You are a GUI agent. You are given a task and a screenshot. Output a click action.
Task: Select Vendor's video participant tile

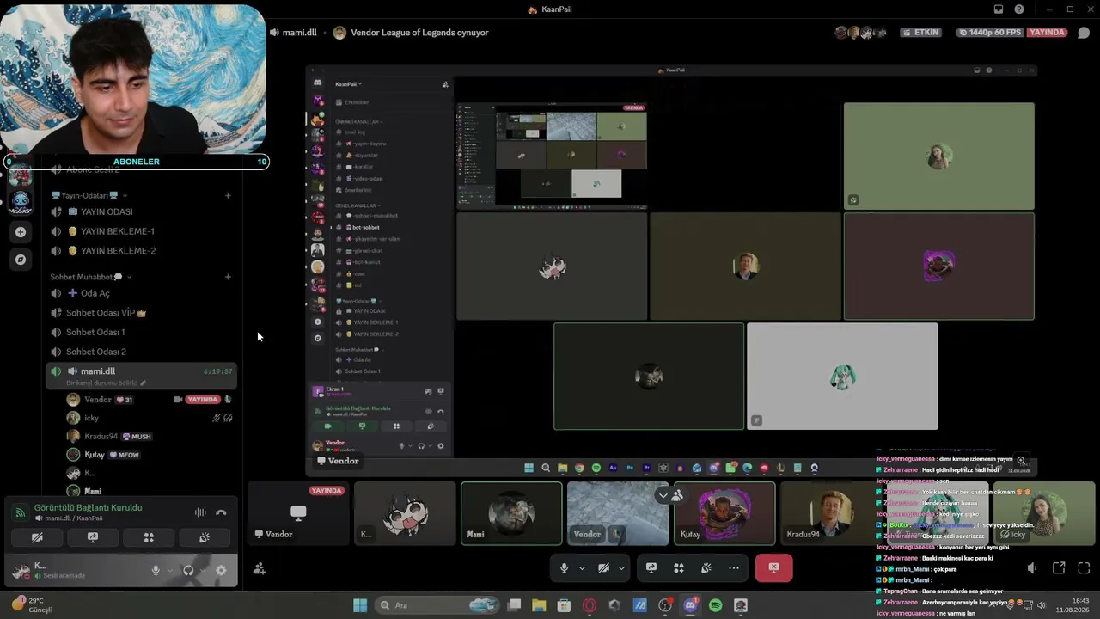pos(618,513)
